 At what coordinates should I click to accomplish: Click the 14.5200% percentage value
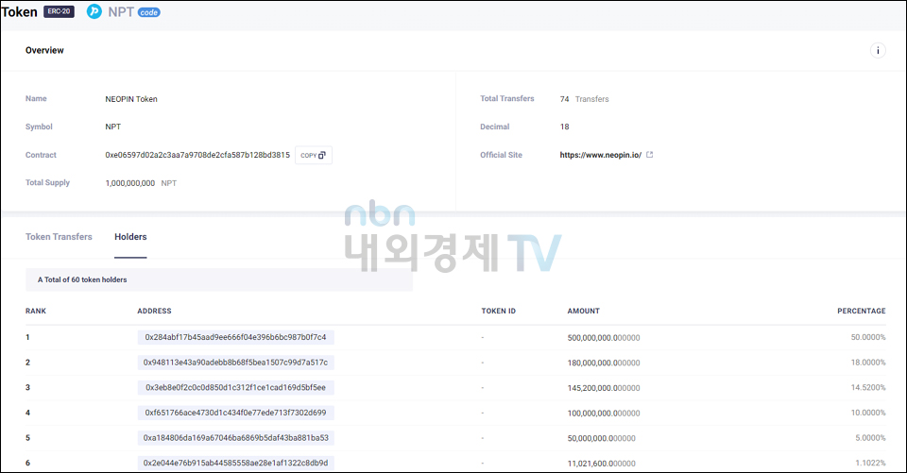[868, 387]
